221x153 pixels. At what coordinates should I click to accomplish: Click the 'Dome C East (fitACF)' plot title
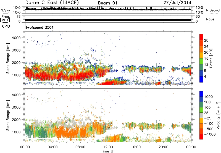click(52, 2)
